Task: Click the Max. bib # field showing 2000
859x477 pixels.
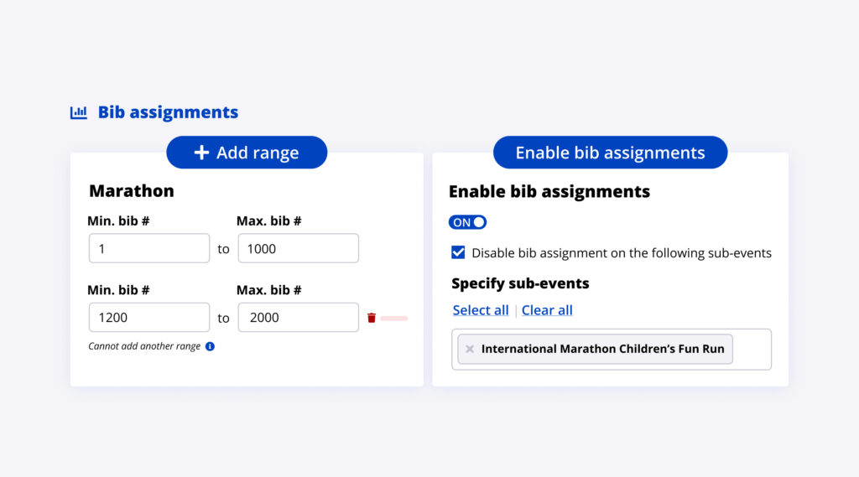Action: coord(298,317)
